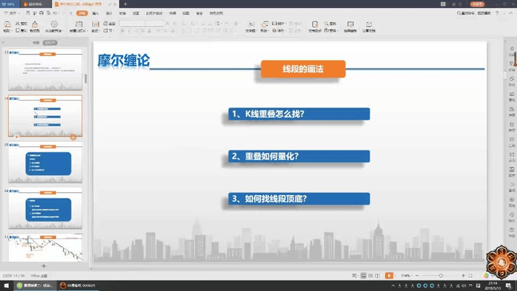Toggle Bold text formatting
The width and height of the screenshot is (517, 291).
coord(122,31)
